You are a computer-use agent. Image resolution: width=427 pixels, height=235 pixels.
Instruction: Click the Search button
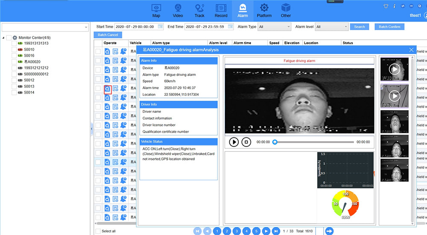tap(360, 26)
